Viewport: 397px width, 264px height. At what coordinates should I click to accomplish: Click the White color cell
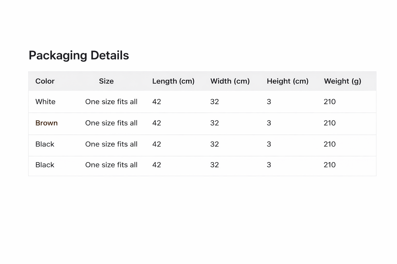click(x=45, y=102)
